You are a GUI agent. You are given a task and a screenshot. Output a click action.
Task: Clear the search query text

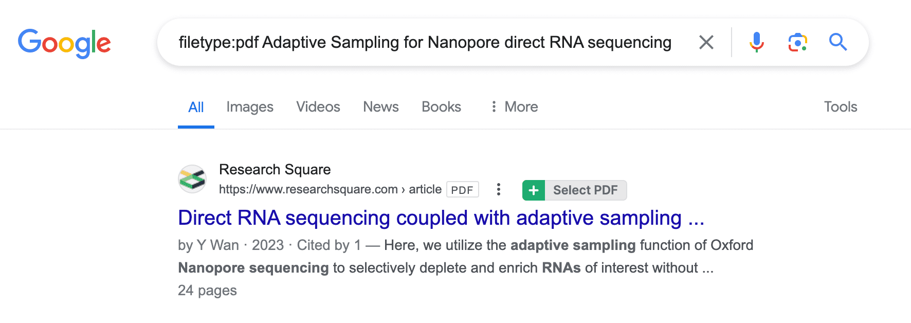pyautogui.click(x=706, y=42)
